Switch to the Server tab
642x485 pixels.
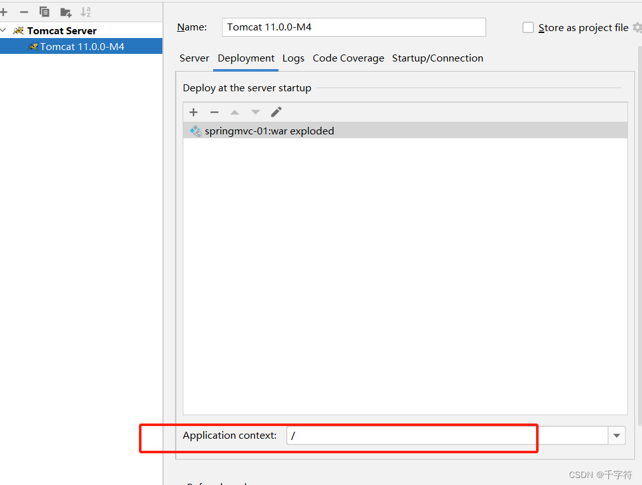(x=194, y=58)
